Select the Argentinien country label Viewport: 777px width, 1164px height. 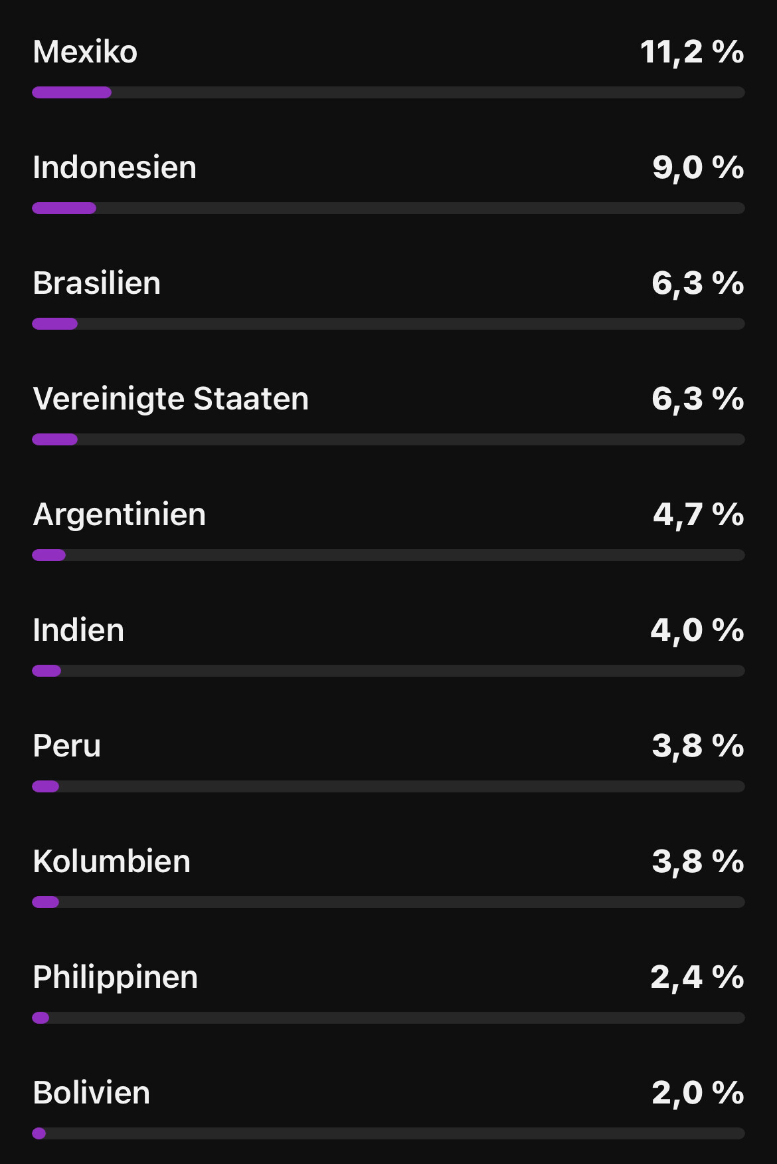pos(120,515)
